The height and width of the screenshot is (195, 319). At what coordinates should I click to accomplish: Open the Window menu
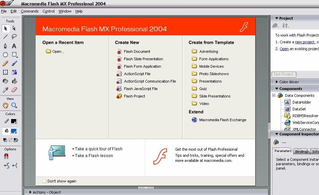(65, 11)
